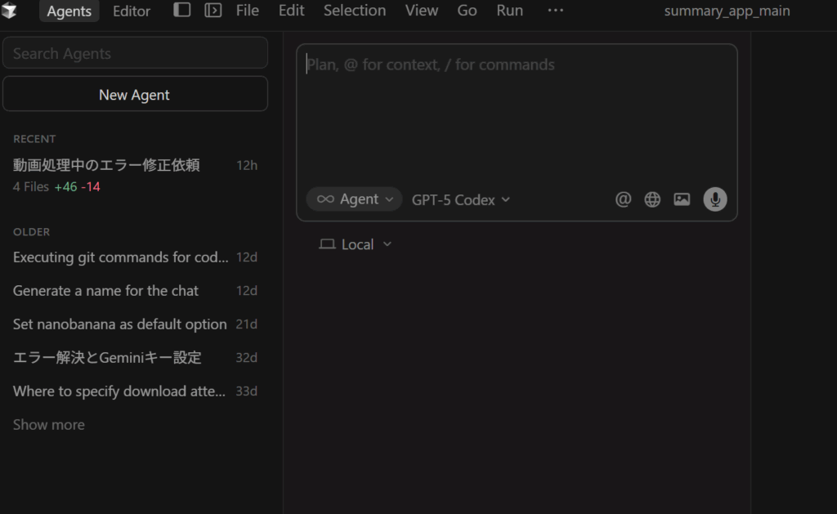The width and height of the screenshot is (837, 514).
Task: Click the Cursor app logo icon
Action: tap(10, 11)
